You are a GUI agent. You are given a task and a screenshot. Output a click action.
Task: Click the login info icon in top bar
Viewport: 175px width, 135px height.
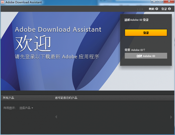170,9
